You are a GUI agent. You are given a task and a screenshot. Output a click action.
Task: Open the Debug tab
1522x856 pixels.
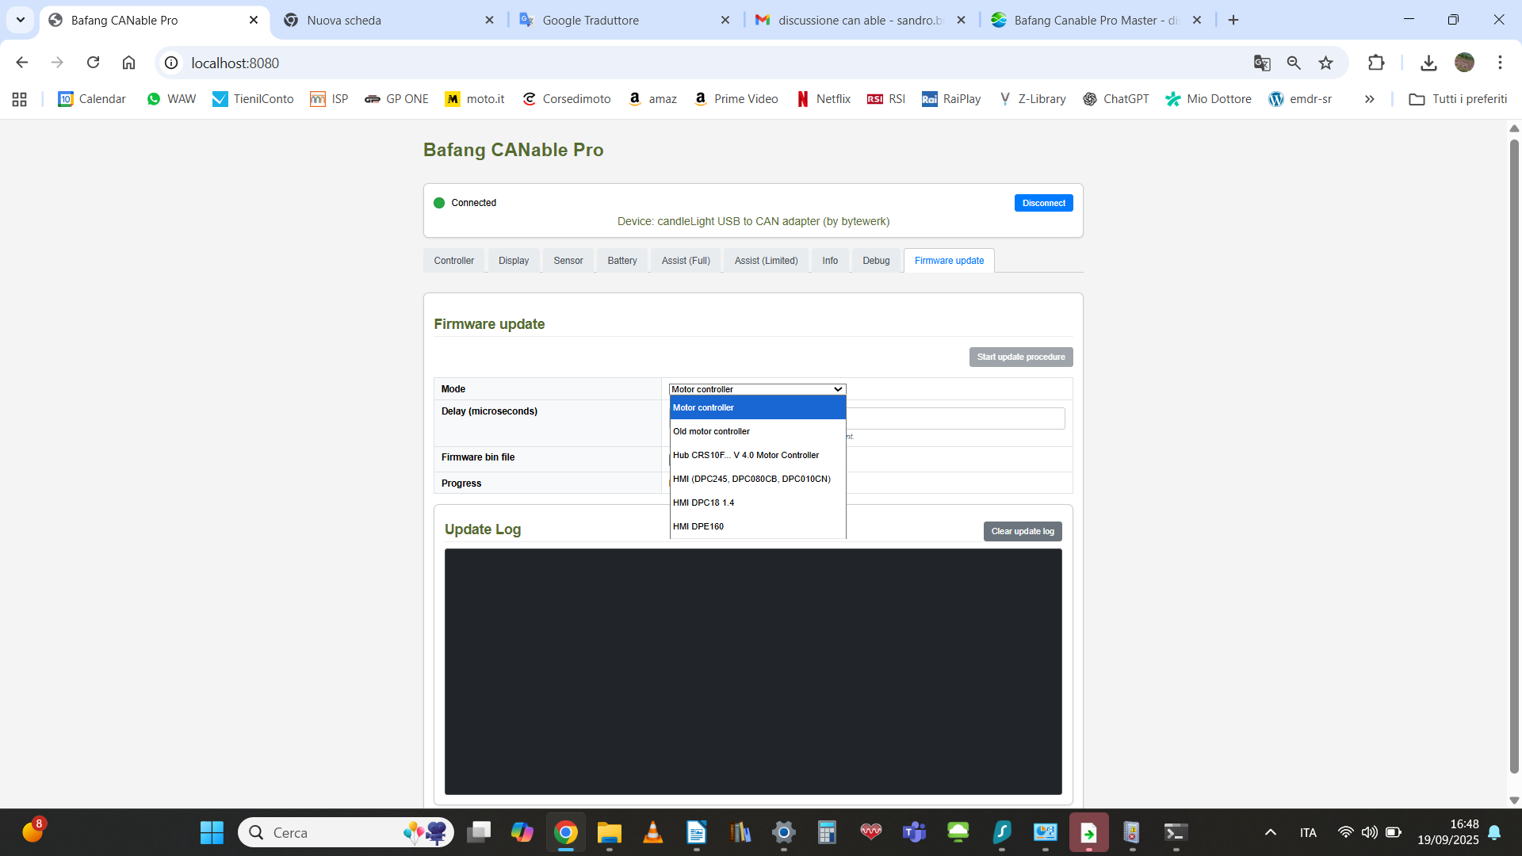(876, 261)
